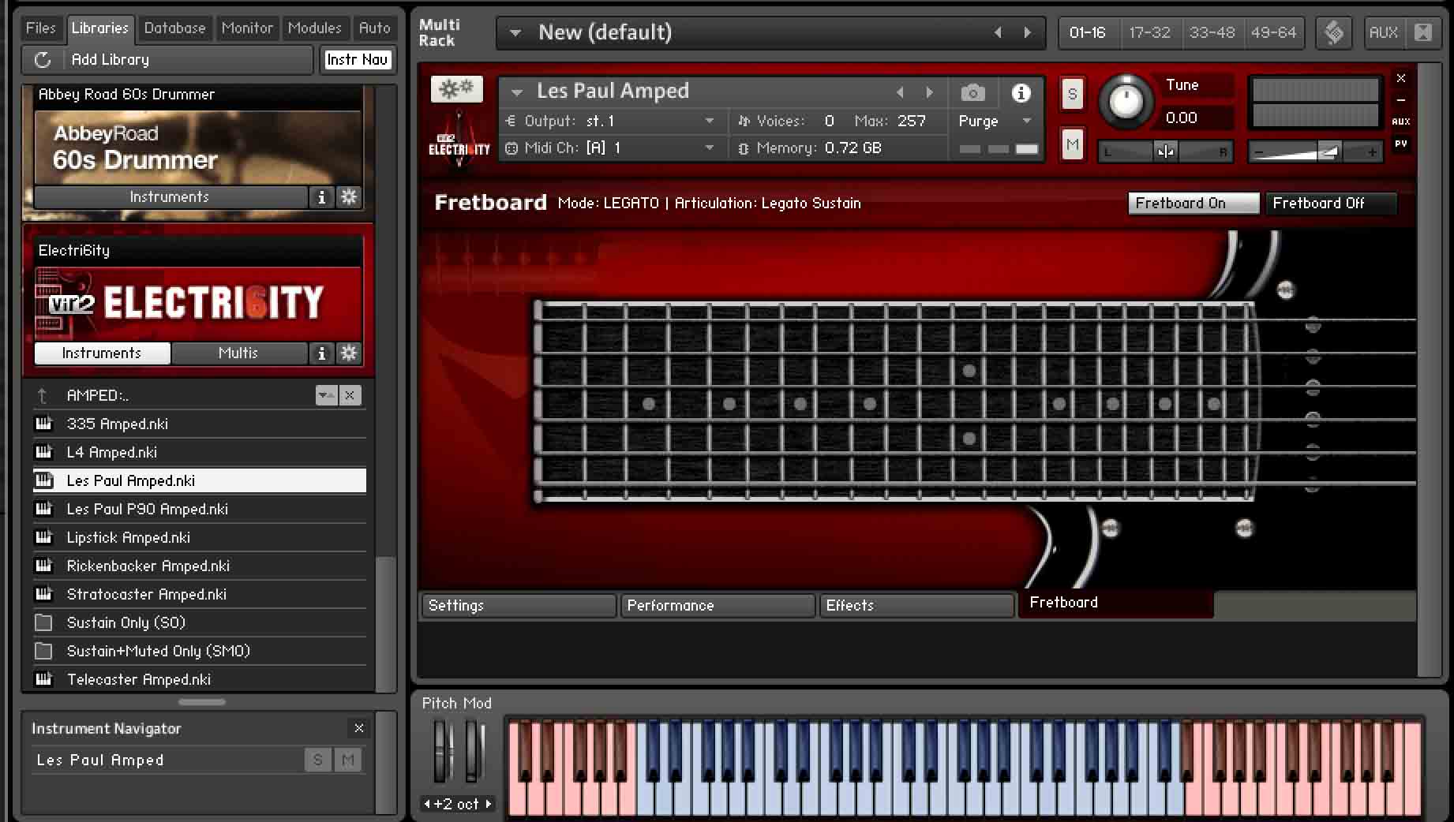Switch to the Database tab
Image resolution: width=1454 pixels, height=822 pixels.
pyautogui.click(x=174, y=28)
